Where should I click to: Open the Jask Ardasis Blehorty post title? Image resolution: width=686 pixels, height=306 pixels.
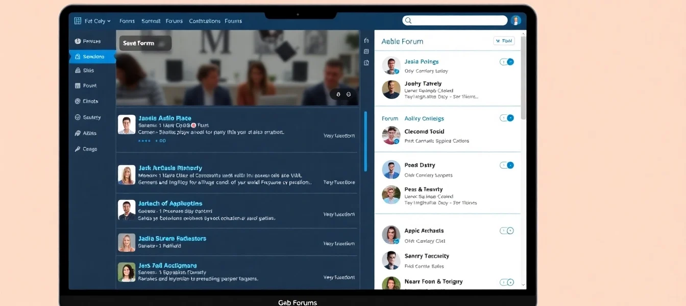tap(170, 168)
